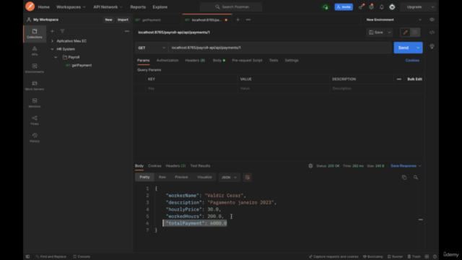The height and width of the screenshot is (260, 462).
Task: Toggle line wrap in response body
Action: 247,177
